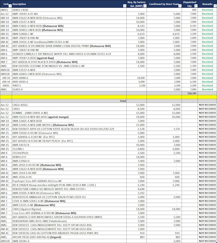Screen dimensions: 217x243
Task: Select cell 'AMX-53221-A-NF (Outsource Wh)'
Action: tap(69, 205)
